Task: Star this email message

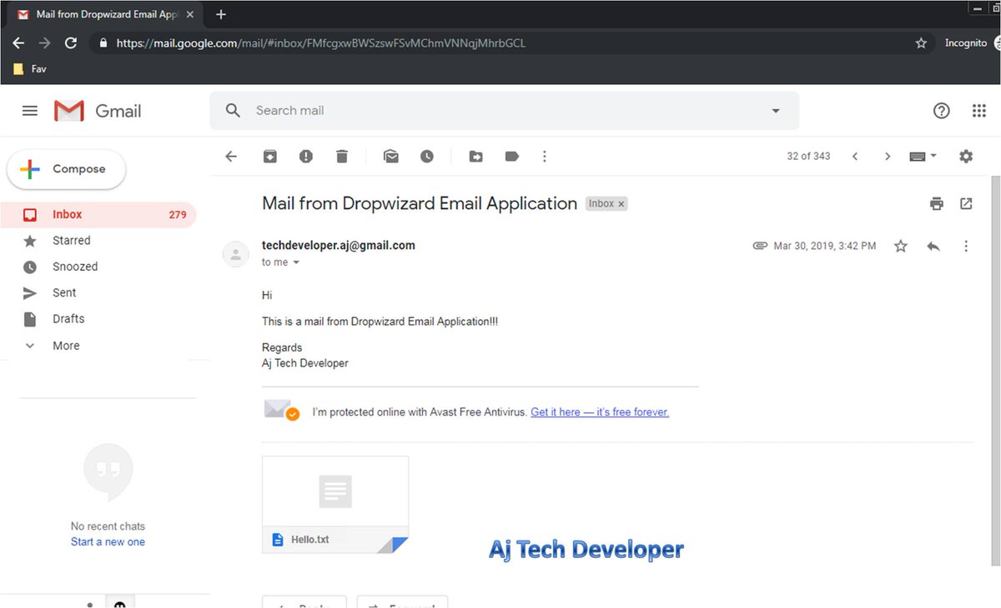Action: (900, 246)
